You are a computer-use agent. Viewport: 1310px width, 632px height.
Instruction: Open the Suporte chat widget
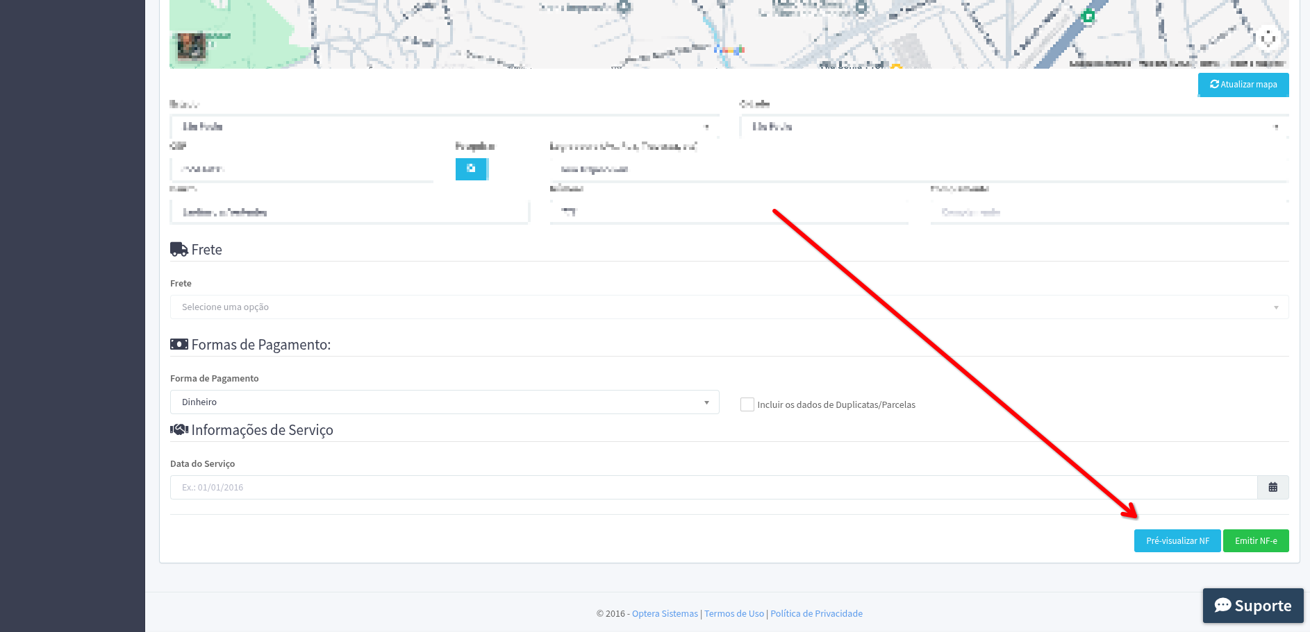click(x=1252, y=606)
